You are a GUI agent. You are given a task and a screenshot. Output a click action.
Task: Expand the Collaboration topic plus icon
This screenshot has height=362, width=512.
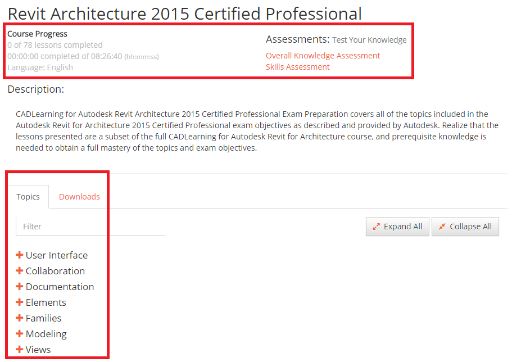point(19,270)
